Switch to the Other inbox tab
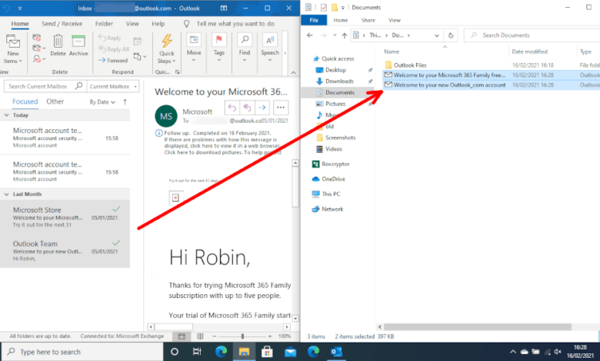This screenshot has height=361, width=600. coord(55,101)
